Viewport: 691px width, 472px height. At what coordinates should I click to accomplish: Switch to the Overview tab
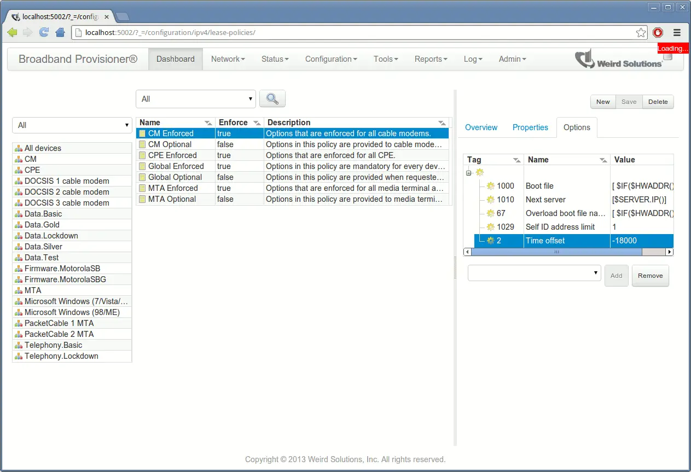click(x=481, y=127)
